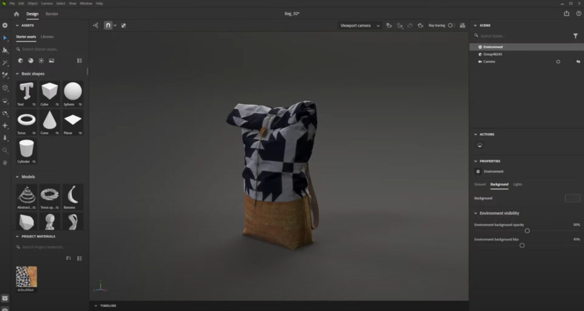584x311 pixels.
Task: Select the hand pan tool
Action: (x=5, y=162)
